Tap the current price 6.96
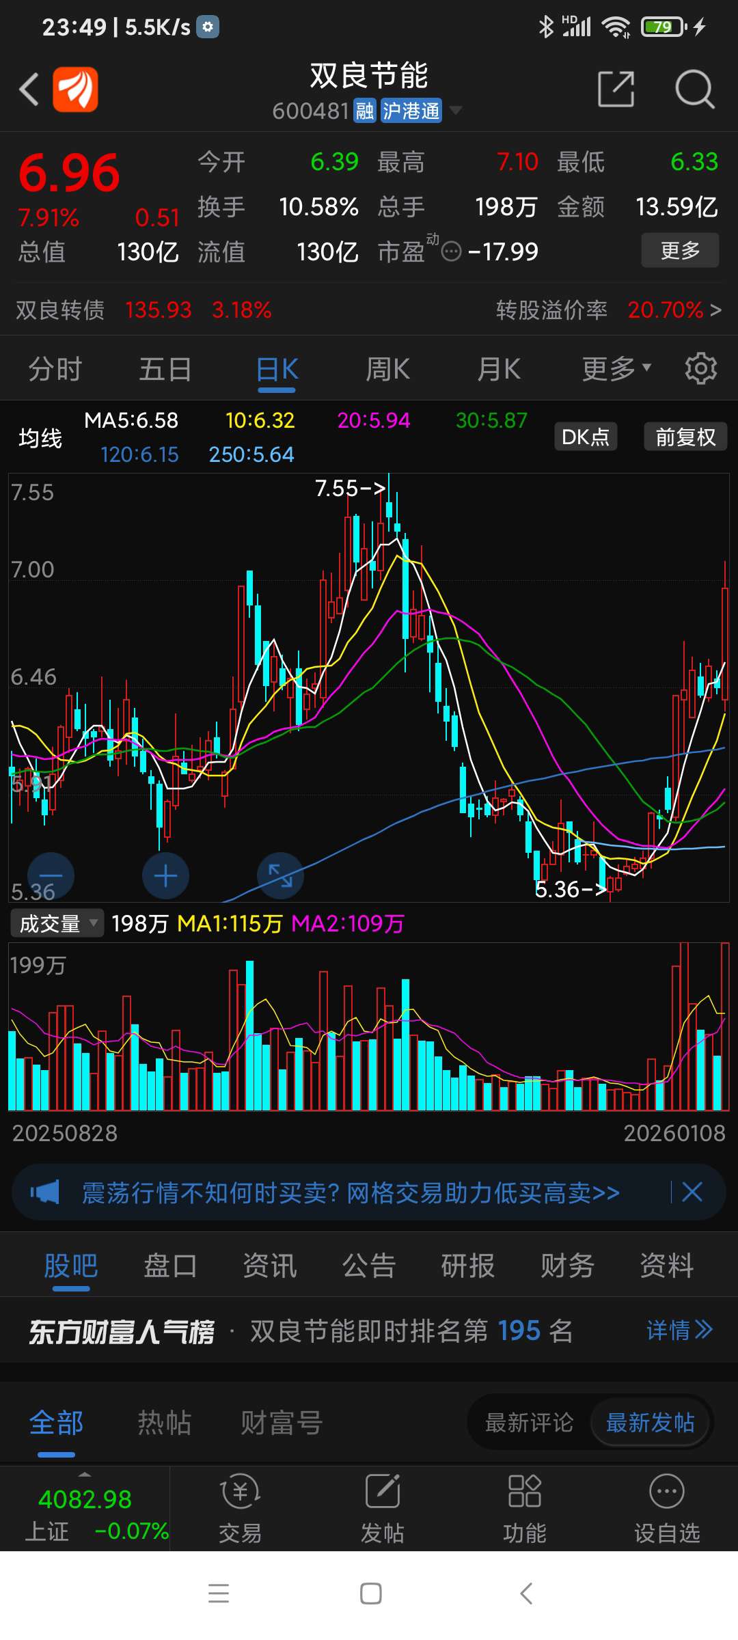Image resolution: width=738 pixels, height=1640 pixels. coord(69,173)
